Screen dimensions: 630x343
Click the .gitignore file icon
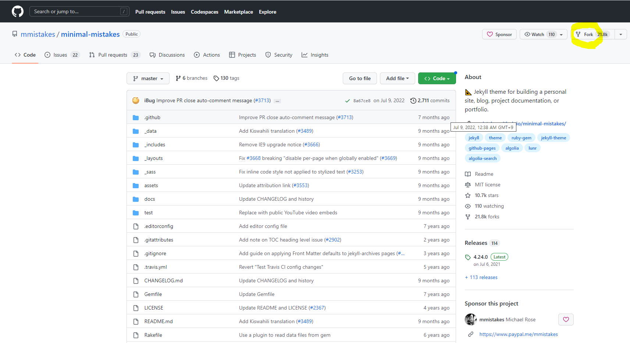136,254
